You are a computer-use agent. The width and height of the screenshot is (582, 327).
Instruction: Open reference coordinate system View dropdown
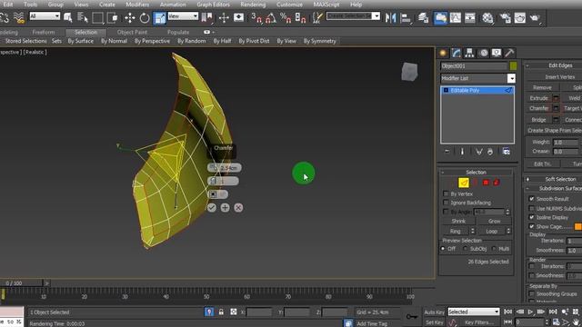click(183, 16)
